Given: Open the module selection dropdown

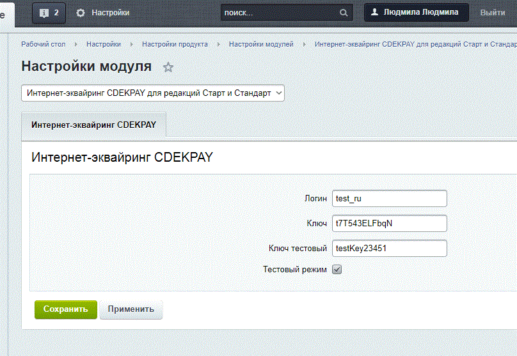Looking at the screenshot, I should (153, 93).
